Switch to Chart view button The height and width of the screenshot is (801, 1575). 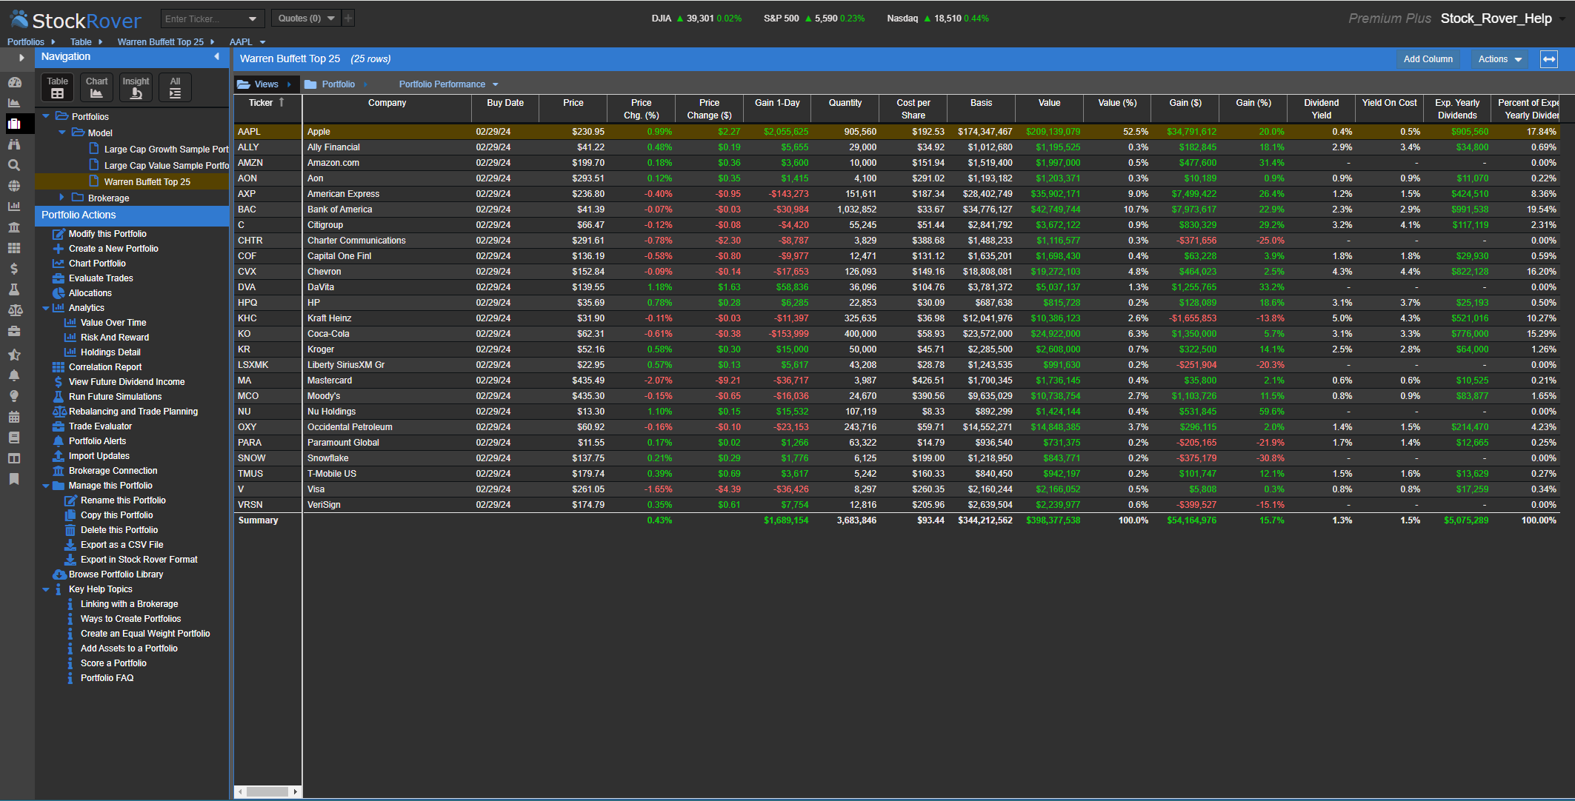(x=96, y=87)
